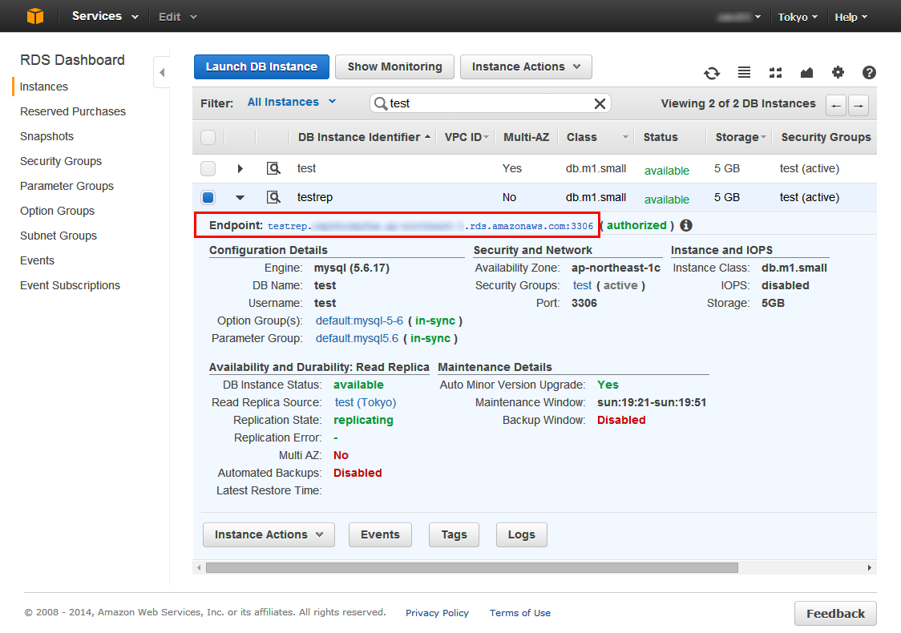901x633 pixels.
Task: Open Subnet Groups in sidebar
Action: click(x=58, y=236)
